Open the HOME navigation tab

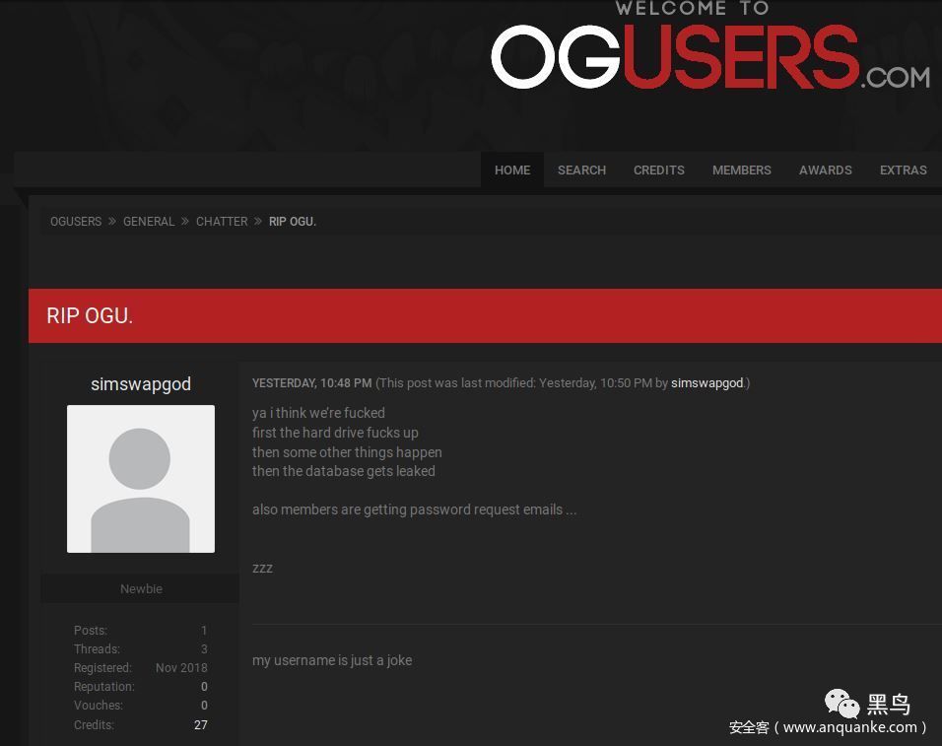pos(512,170)
